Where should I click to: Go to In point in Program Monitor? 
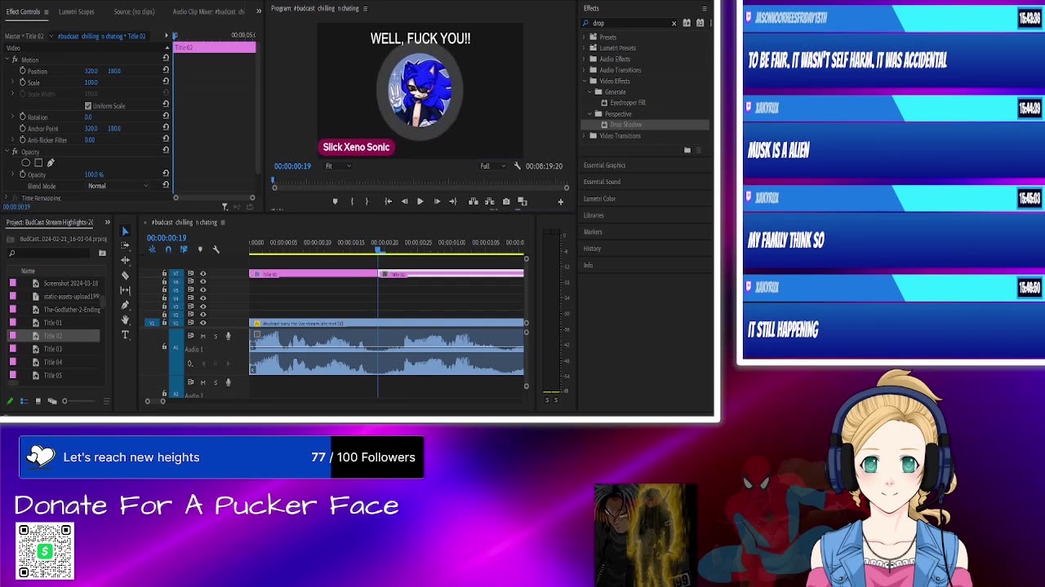click(x=388, y=201)
